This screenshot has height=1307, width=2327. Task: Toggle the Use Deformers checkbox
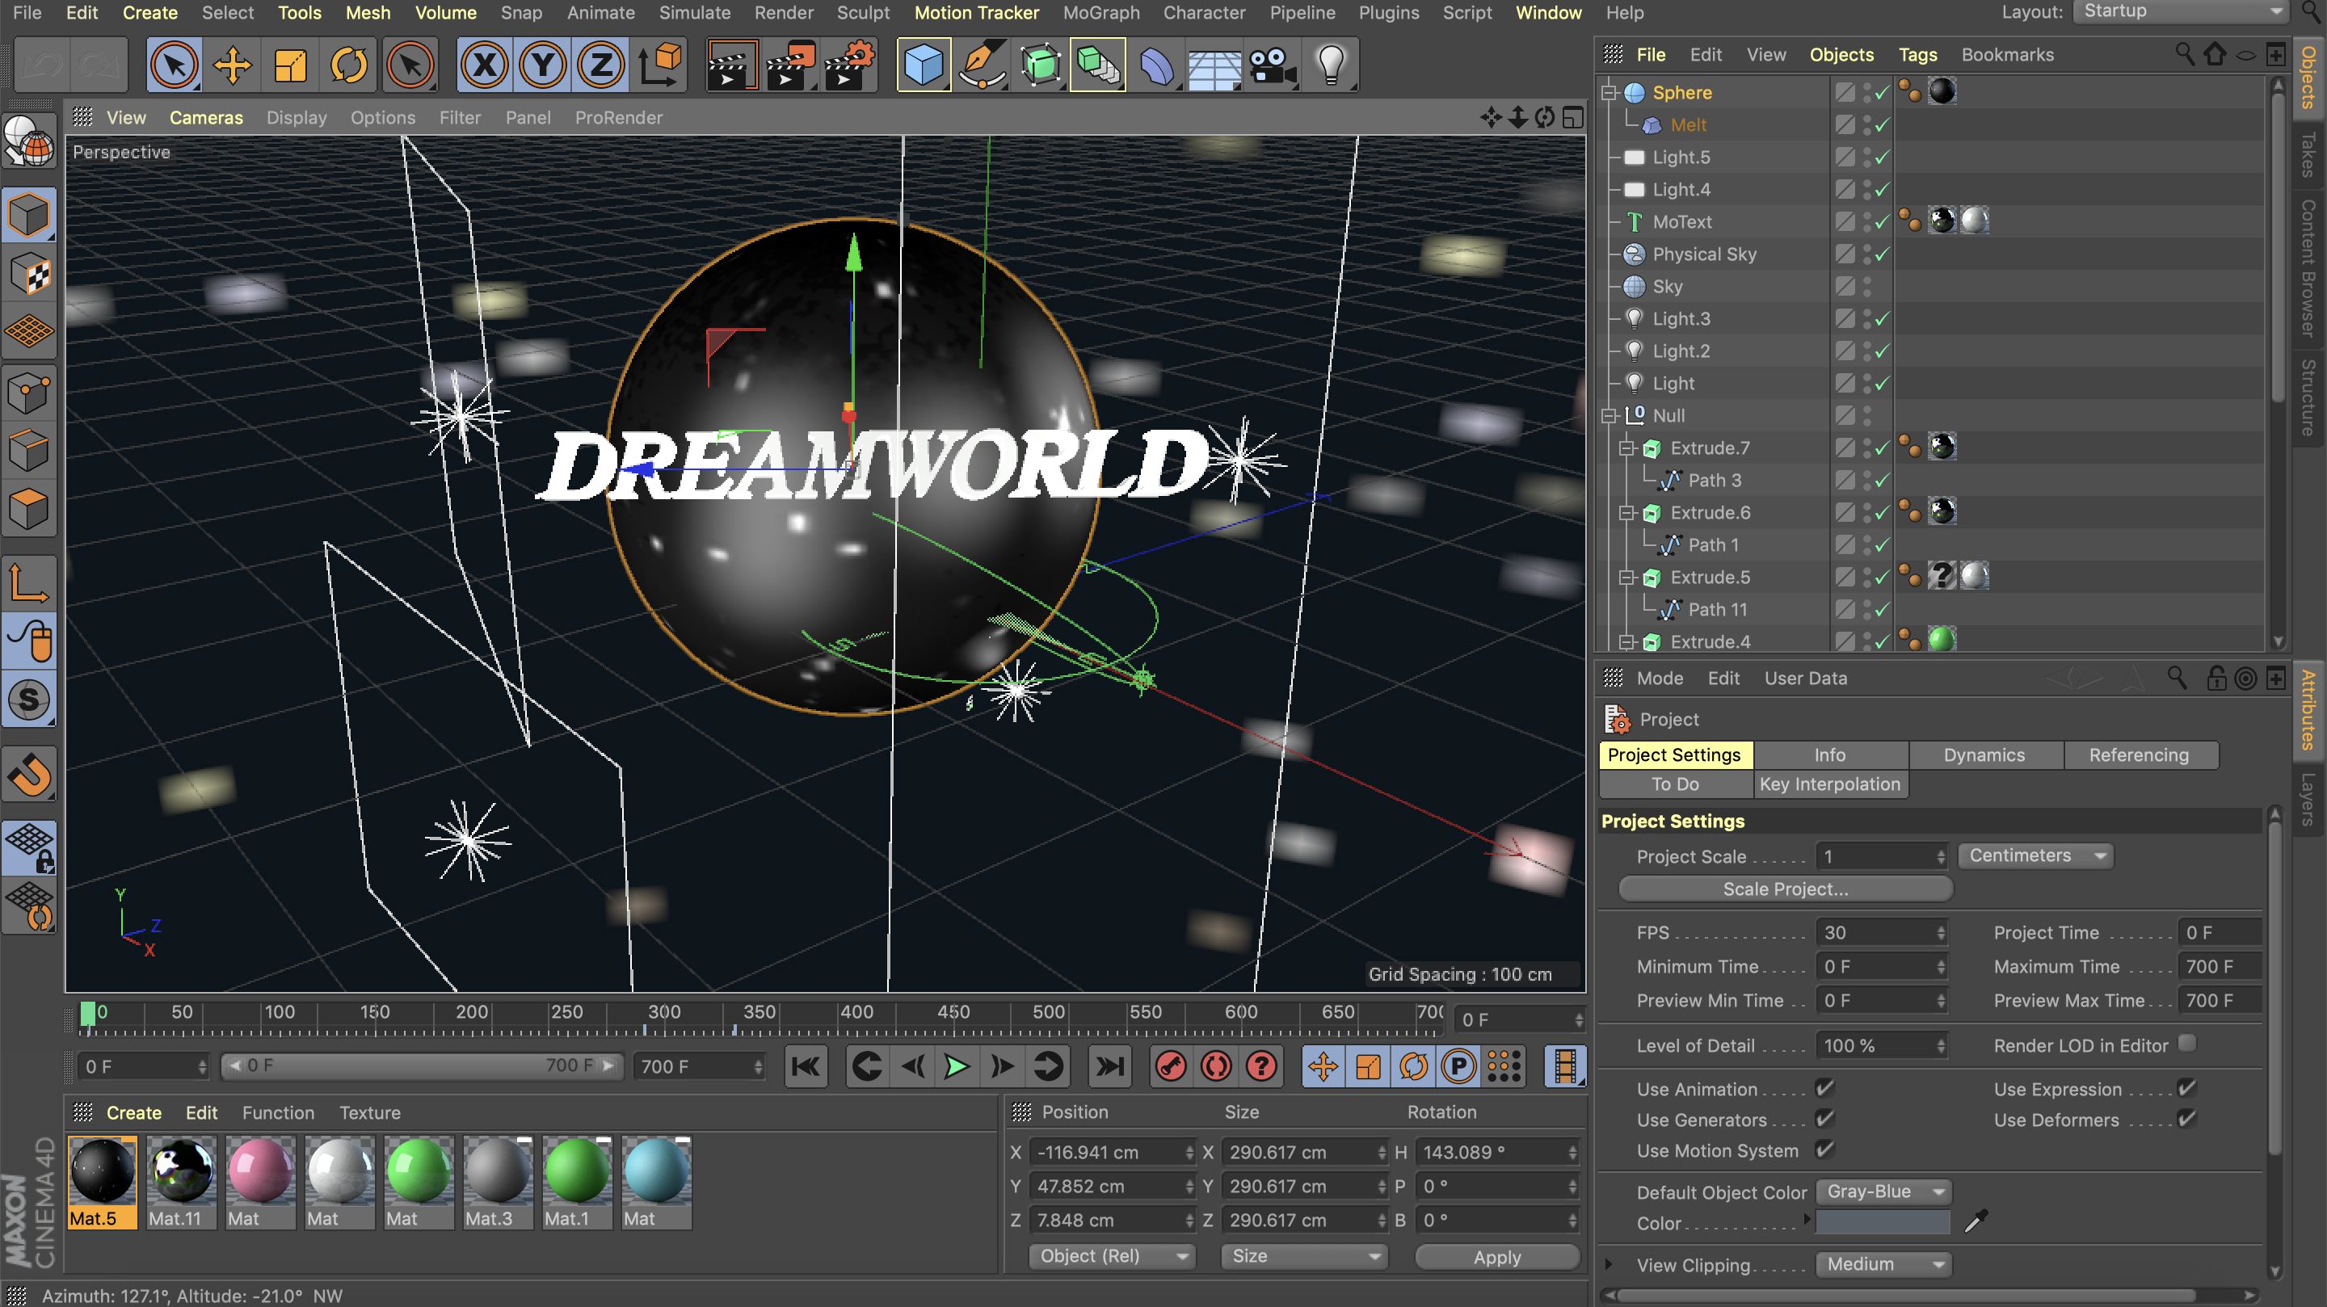pyautogui.click(x=2186, y=1118)
